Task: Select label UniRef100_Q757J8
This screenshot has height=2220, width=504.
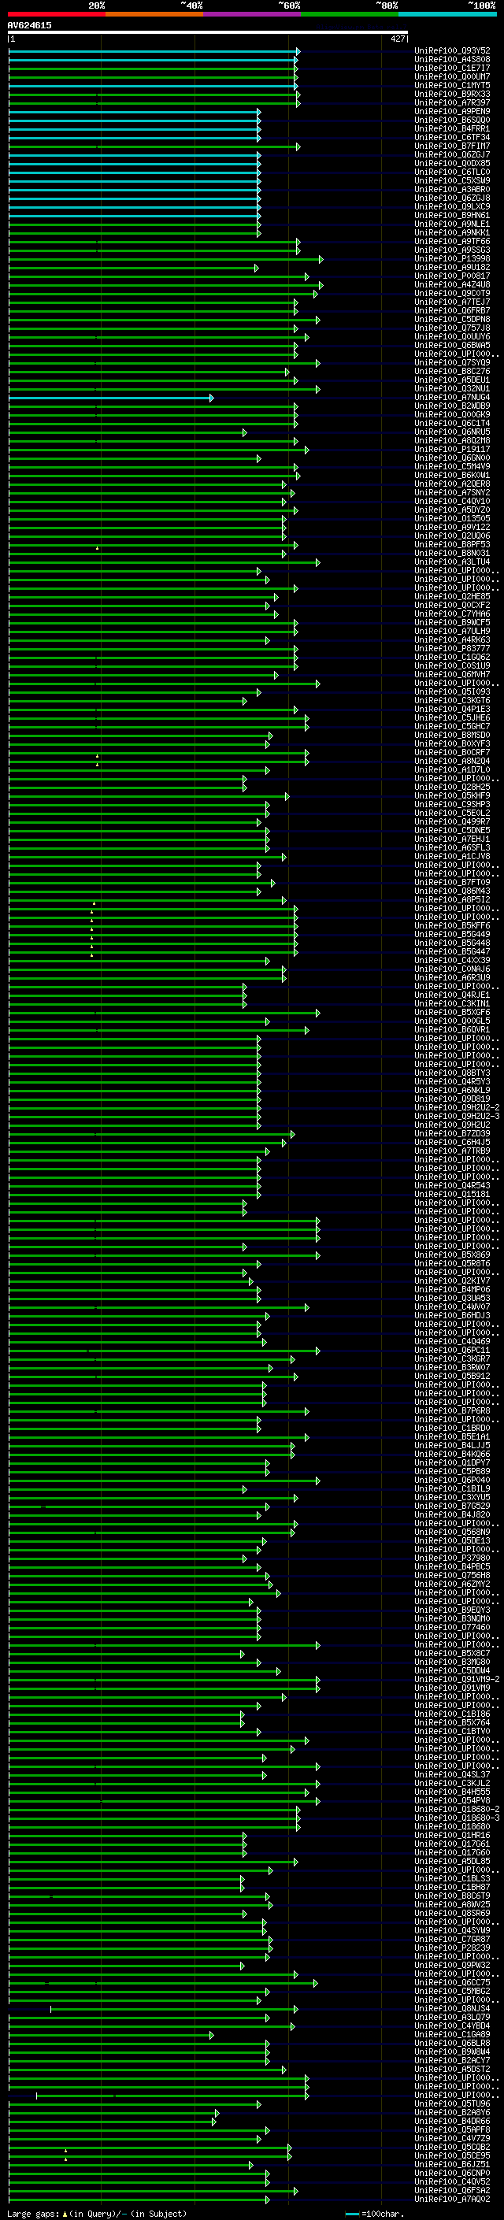Action: click(452, 328)
